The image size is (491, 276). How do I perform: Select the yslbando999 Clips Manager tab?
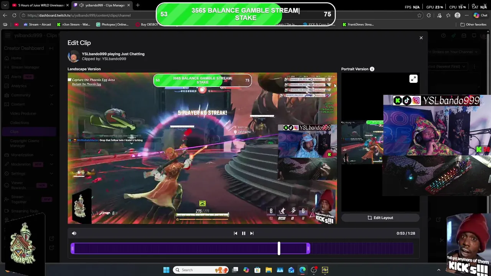pyautogui.click(x=102, y=5)
